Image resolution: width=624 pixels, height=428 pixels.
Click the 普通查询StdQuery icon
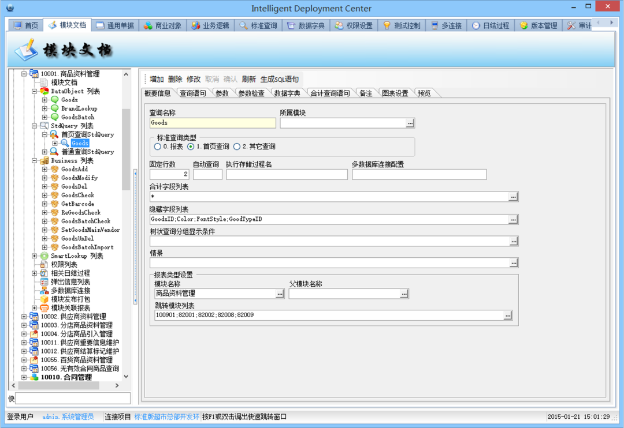click(x=54, y=152)
